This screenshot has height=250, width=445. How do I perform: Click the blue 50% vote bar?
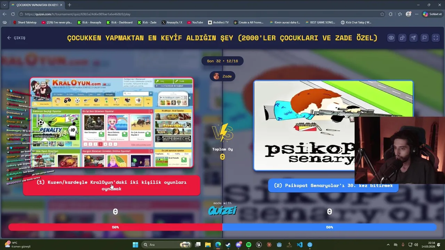pos(329,227)
